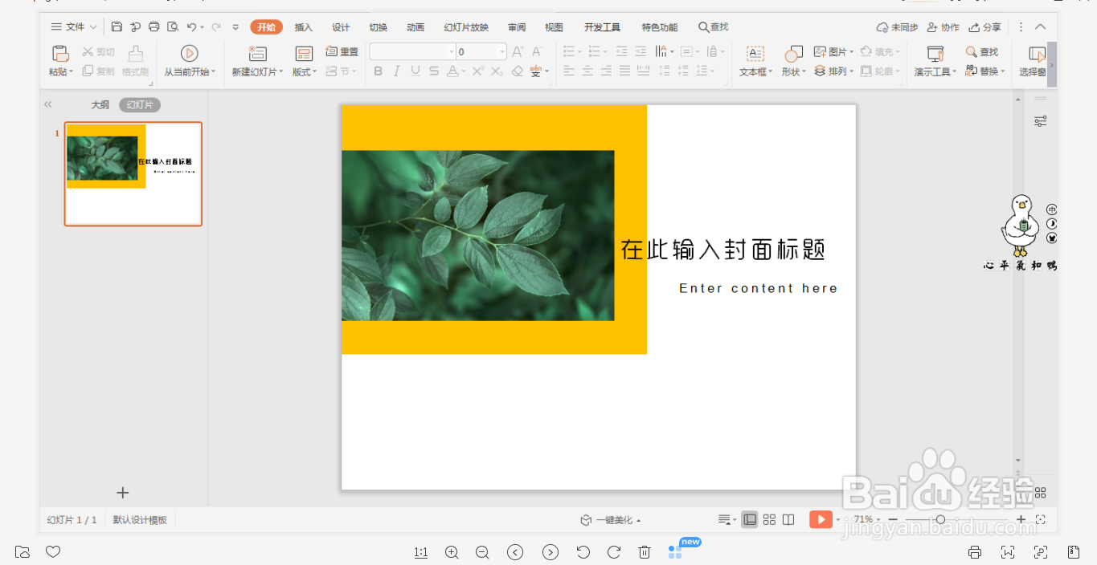Open the Transitions (切换) tab
Image resolution: width=1097 pixels, height=565 pixels.
click(378, 27)
